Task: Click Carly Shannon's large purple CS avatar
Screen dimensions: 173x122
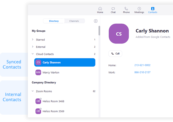Action: point(119,34)
